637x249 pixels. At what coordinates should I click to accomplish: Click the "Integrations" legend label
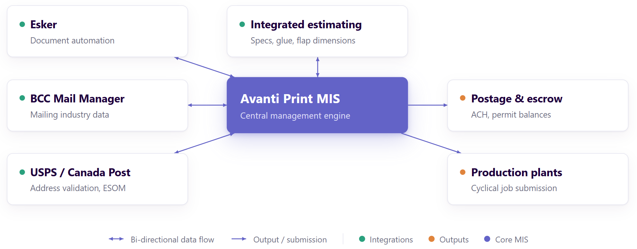391,240
